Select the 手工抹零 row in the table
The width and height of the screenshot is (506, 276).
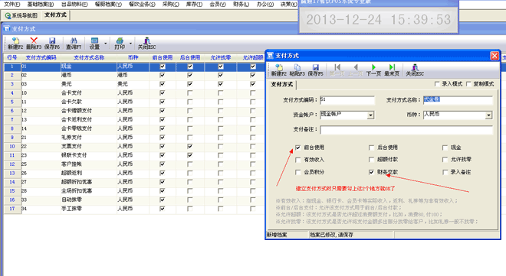pyautogui.click(x=134, y=209)
